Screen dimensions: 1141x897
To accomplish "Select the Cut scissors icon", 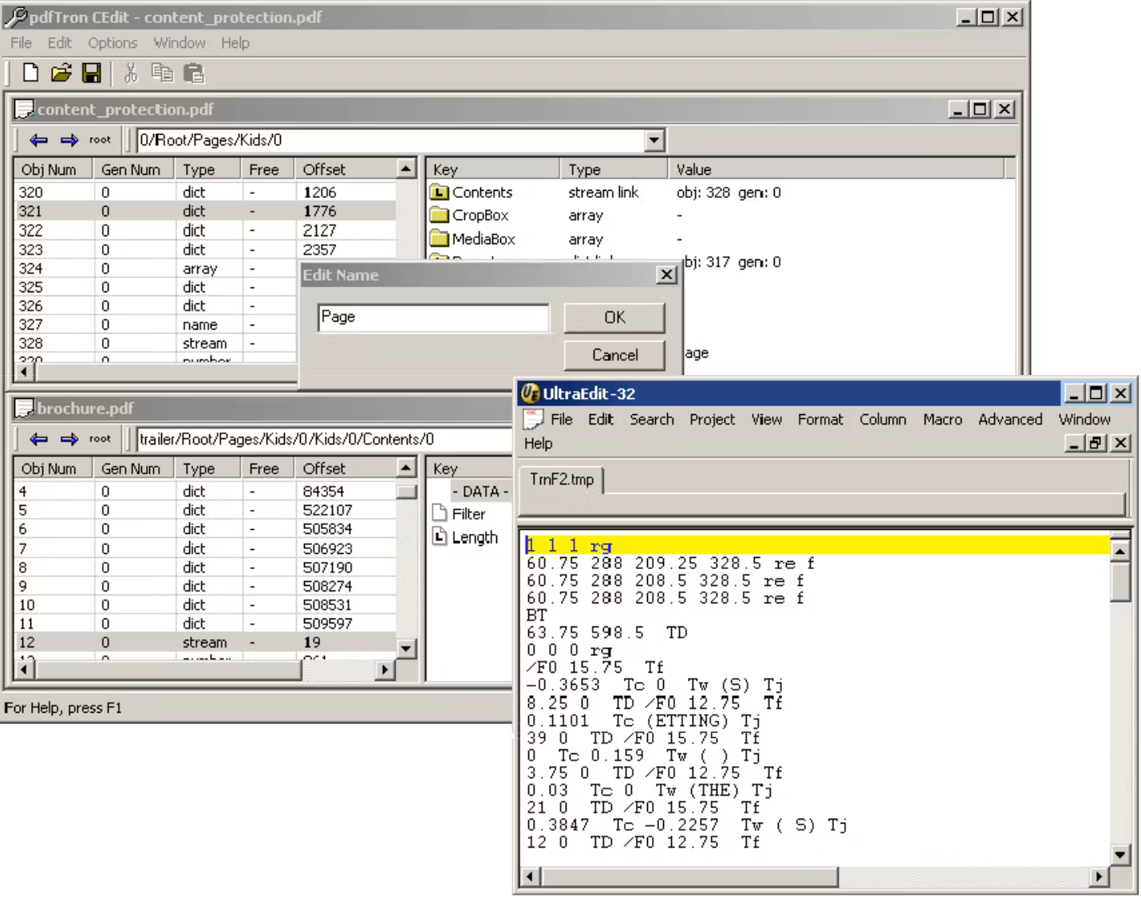I will pos(130,74).
